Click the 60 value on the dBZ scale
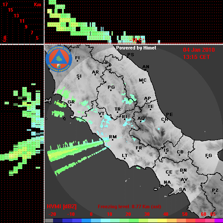 pyautogui.click(x=203, y=214)
